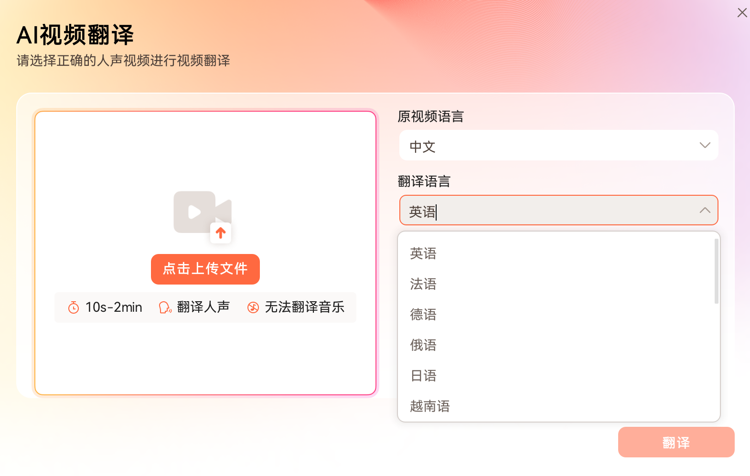This screenshot has width=750, height=476.
Task: Select 德语 as the translation language
Action: (x=422, y=315)
